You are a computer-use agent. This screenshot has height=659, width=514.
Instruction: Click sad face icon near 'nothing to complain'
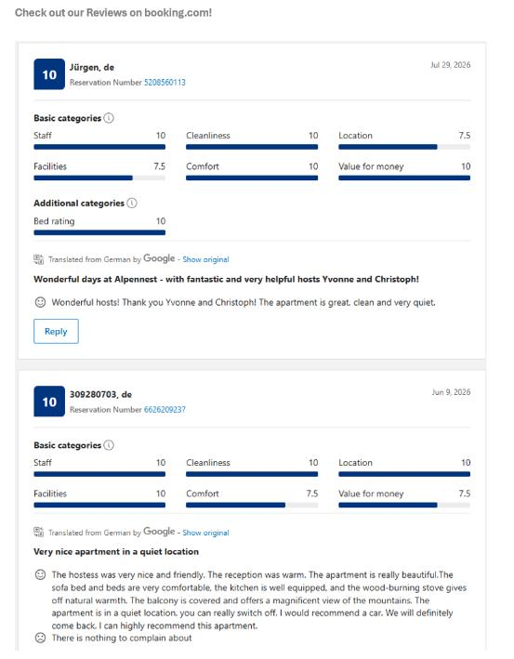tap(40, 638)
